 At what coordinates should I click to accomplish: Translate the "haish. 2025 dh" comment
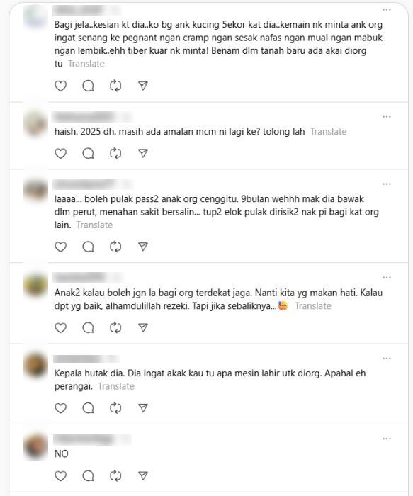pos(328,132)
